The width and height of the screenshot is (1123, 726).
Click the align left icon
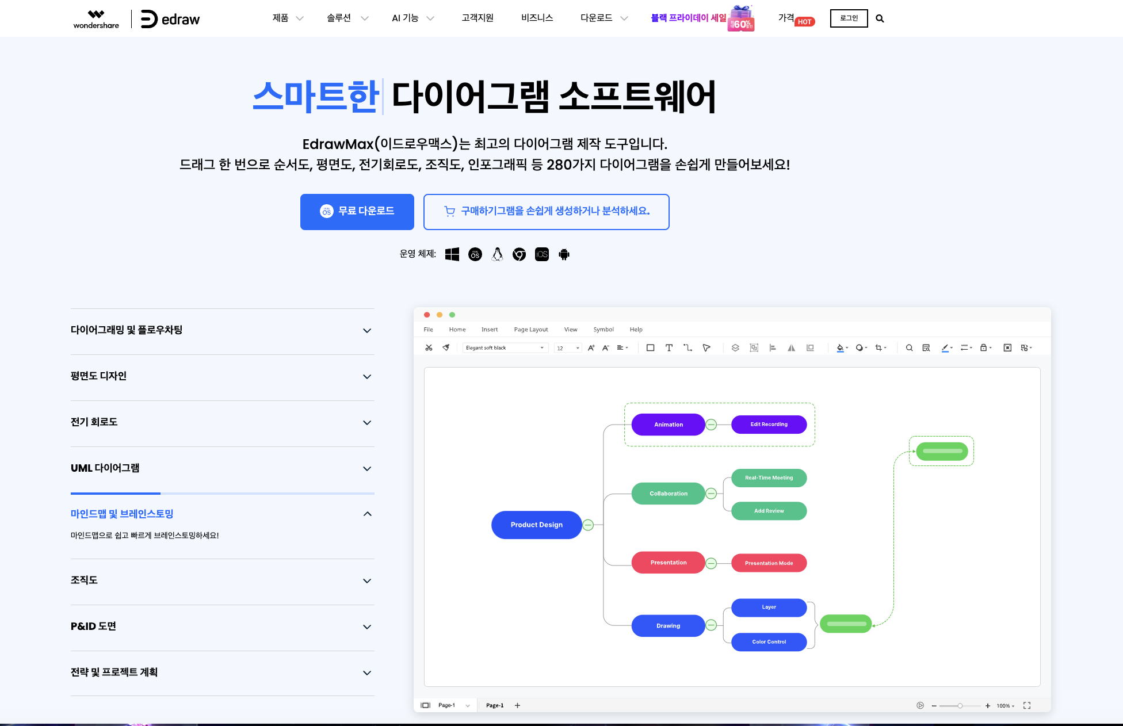pos(773,347)
